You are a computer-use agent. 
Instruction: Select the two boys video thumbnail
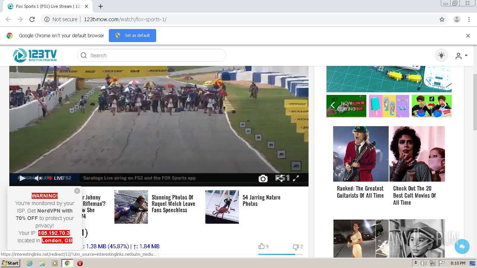click(432, 106)
